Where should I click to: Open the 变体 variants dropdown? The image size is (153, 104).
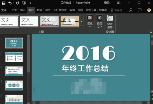(x=90, y=21)
